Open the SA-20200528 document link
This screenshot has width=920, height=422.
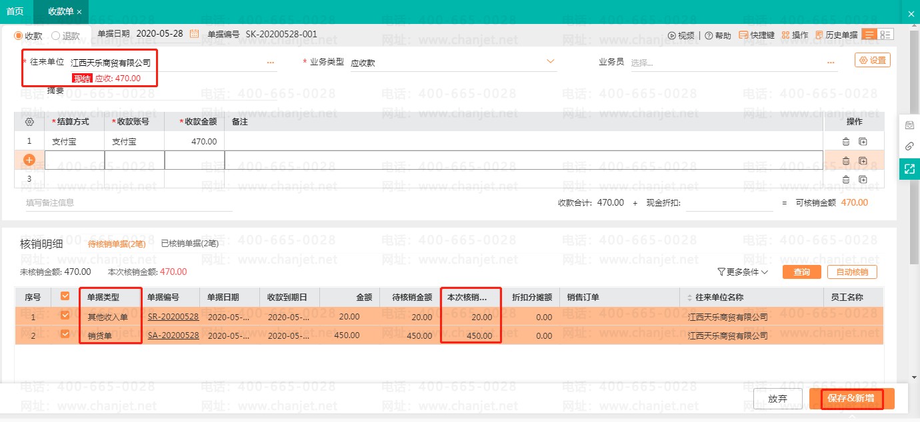(173, 335)
